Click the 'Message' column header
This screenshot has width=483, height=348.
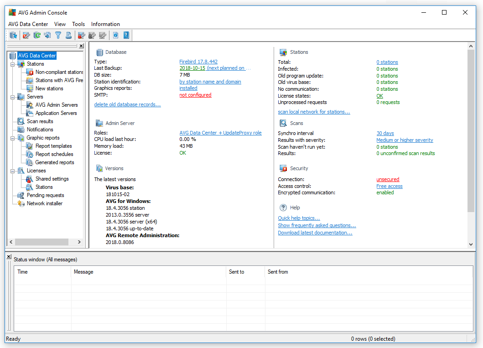tap(149, 272)
